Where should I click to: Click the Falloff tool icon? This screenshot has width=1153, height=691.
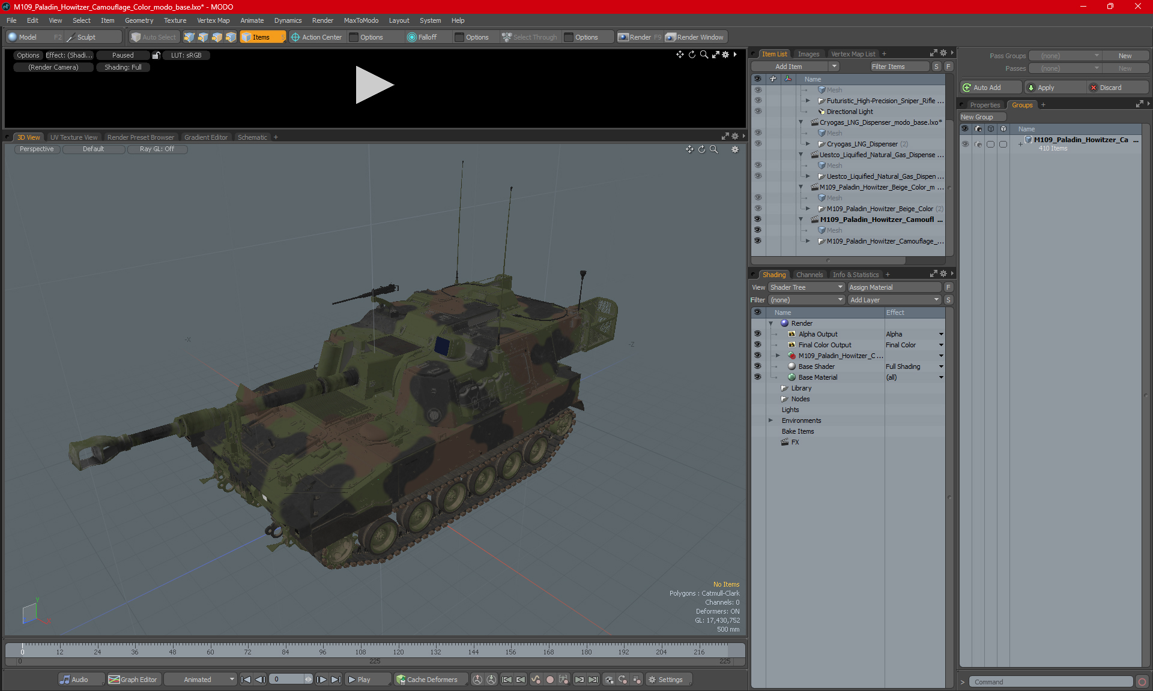(411, 37)
